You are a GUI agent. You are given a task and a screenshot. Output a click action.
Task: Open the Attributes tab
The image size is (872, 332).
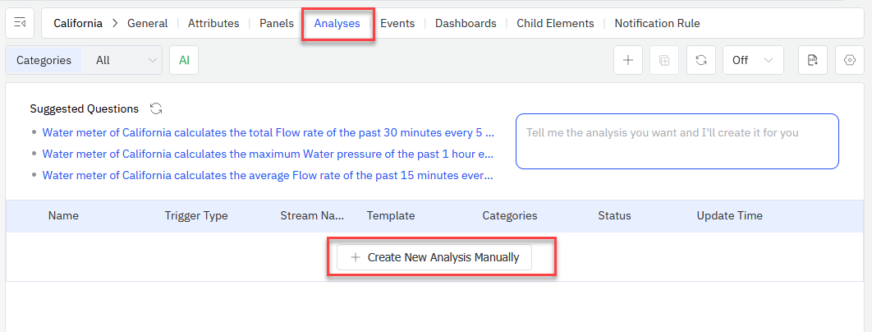point(213,23)
